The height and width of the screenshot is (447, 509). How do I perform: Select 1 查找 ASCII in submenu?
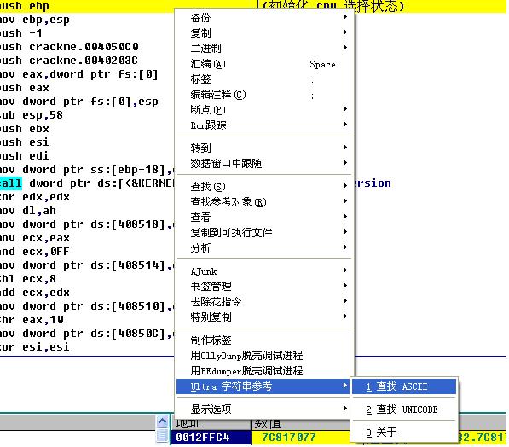point(404,386)
